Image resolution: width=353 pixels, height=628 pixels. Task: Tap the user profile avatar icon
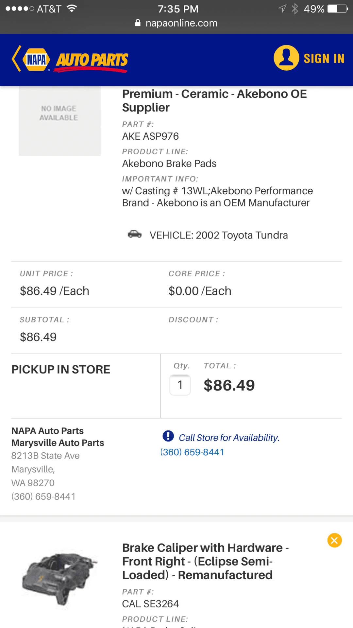286,58
